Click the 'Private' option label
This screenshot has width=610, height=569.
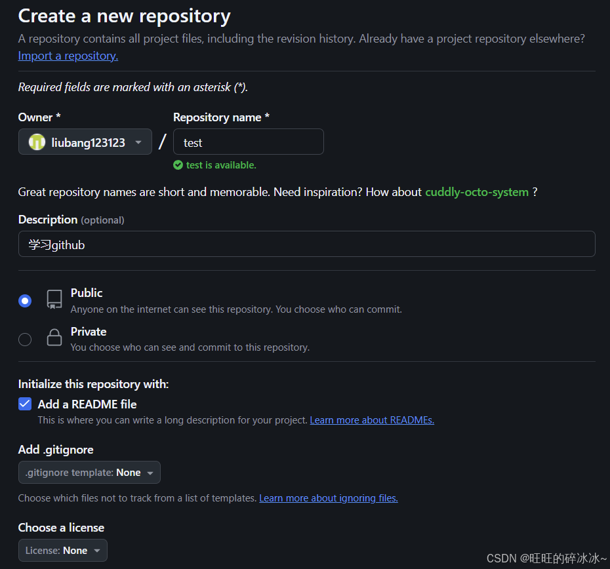[x=89, y=332]
